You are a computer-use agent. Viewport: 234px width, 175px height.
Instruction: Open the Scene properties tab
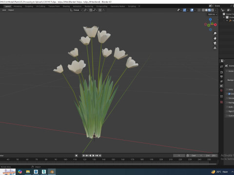click(221, 86)
